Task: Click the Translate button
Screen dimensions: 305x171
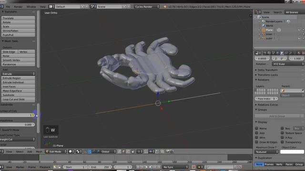Action: 18,18
